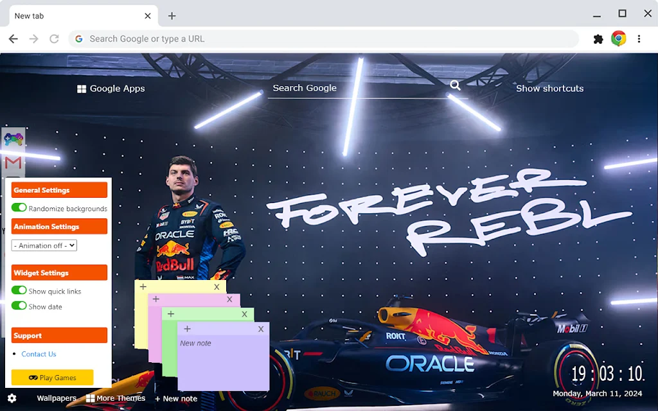Add note from green sticky's plus

[171, 313]
